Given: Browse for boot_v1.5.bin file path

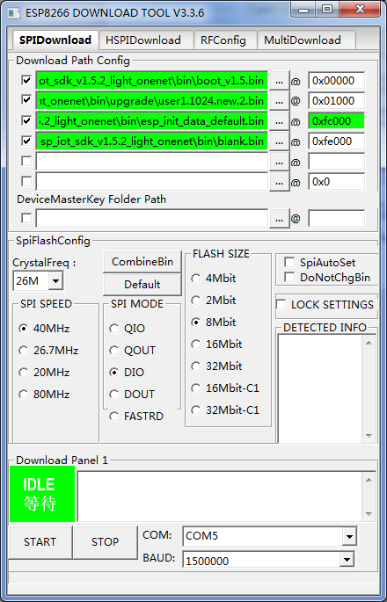Looking at the screenshot, I should 279,81.
